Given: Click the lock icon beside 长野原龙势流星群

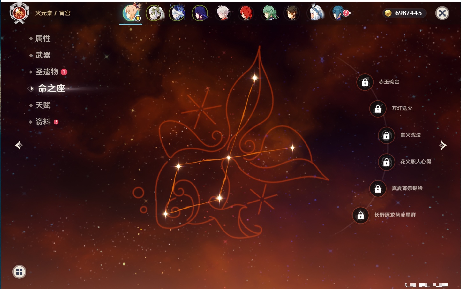Looking at the screenshot, I should (361, 215).
